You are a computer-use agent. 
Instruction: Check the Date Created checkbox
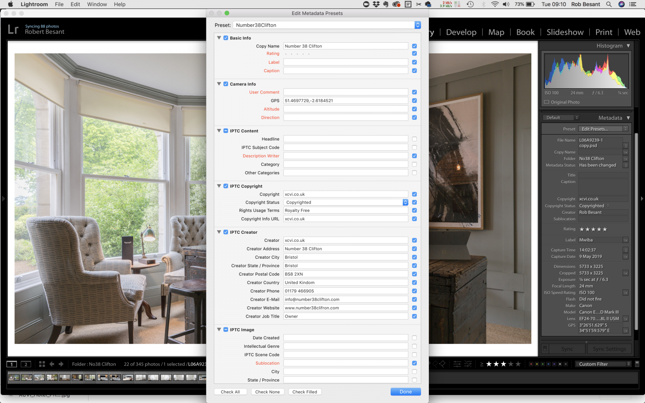pyautogui.click(x=414, y=338)
